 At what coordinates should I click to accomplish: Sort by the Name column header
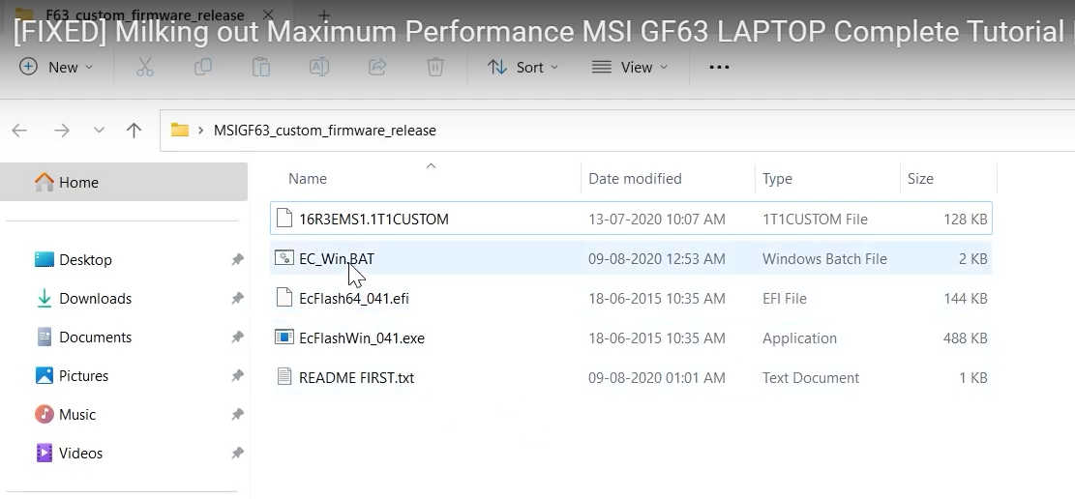click(307, 178)
